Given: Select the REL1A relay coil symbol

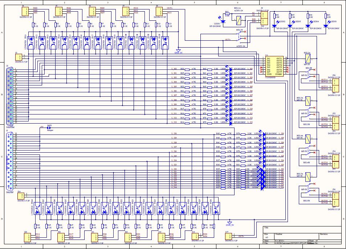Looking at the screenshot, I should [x=239, y=21].
